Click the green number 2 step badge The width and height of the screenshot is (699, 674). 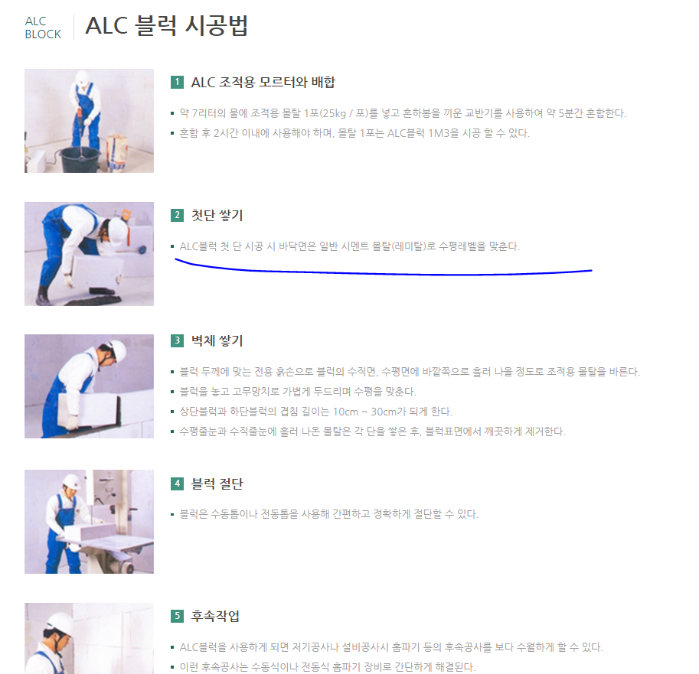(x=177, y=215)
